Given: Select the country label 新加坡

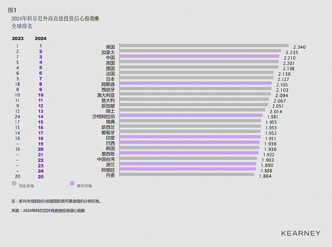Looking at the screenshot, I should coord(108,106).
